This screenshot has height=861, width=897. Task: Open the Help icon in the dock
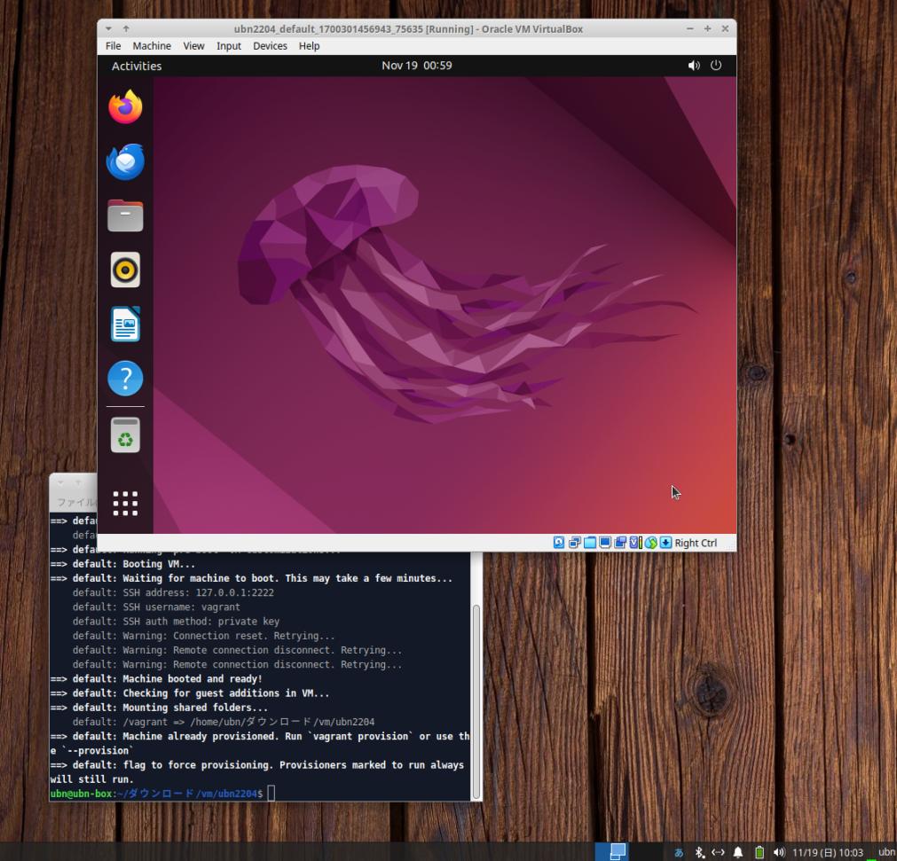[125, 379]
